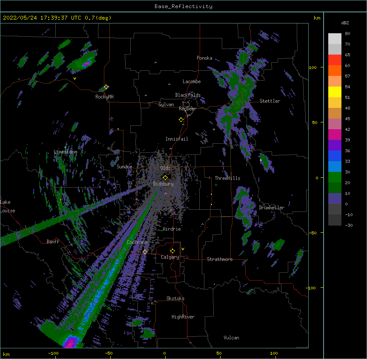The width and height of the screenshot is (367, 359).
Task: Click the yellow station marker near RockyMH
Action: pos(106,87)
